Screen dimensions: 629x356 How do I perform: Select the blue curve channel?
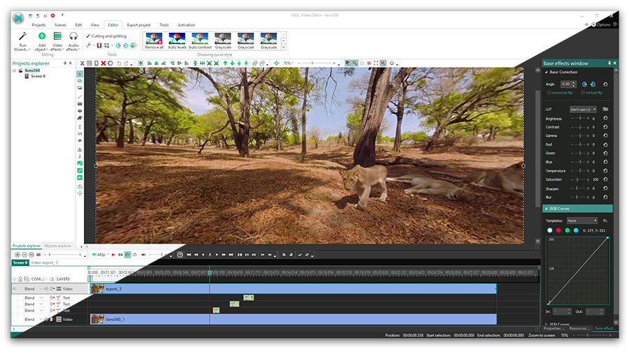[x=576, y=230]
